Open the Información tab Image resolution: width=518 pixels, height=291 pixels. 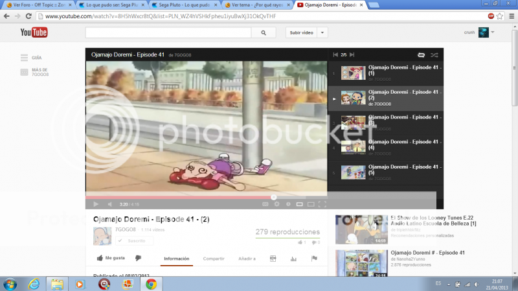point(177,259)
